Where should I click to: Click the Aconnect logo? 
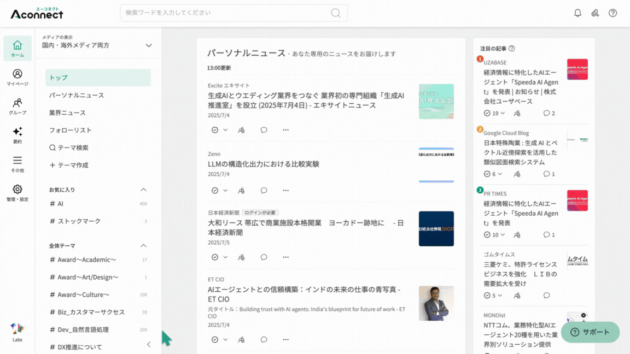point(37,13)
